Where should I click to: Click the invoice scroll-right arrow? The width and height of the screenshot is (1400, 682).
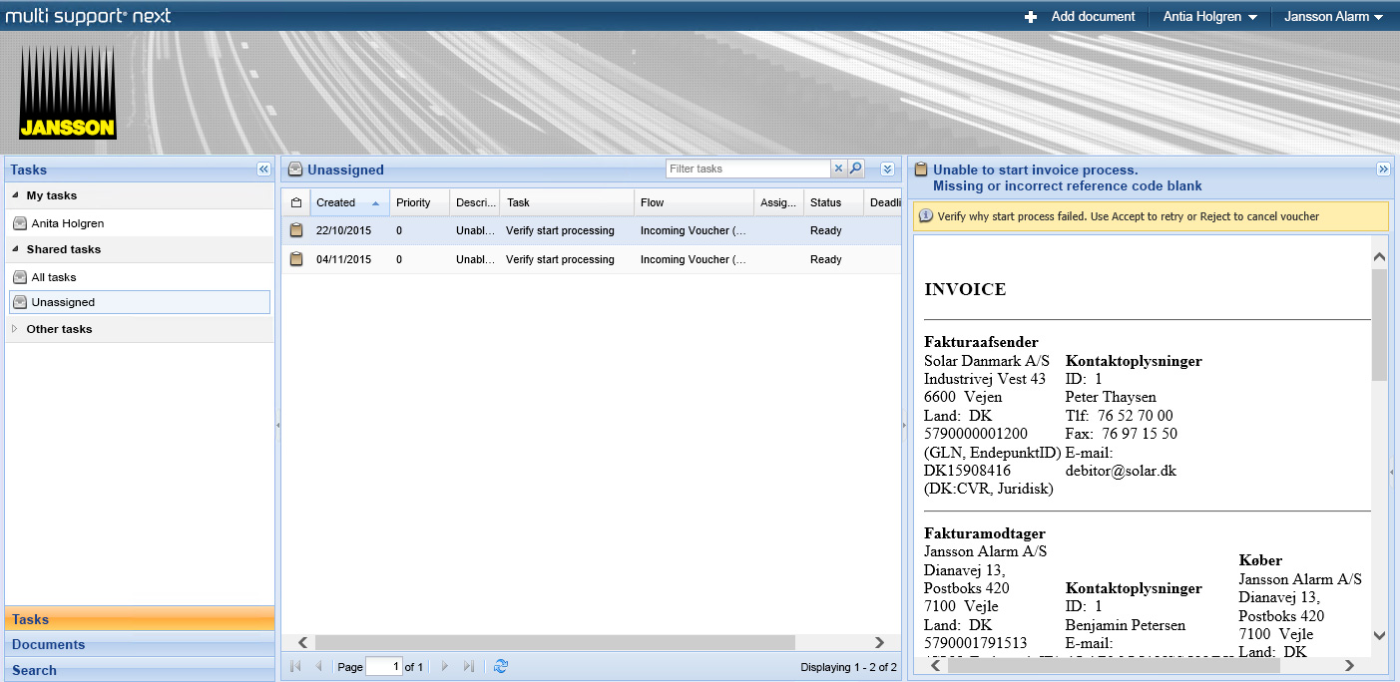(1349, 665)
